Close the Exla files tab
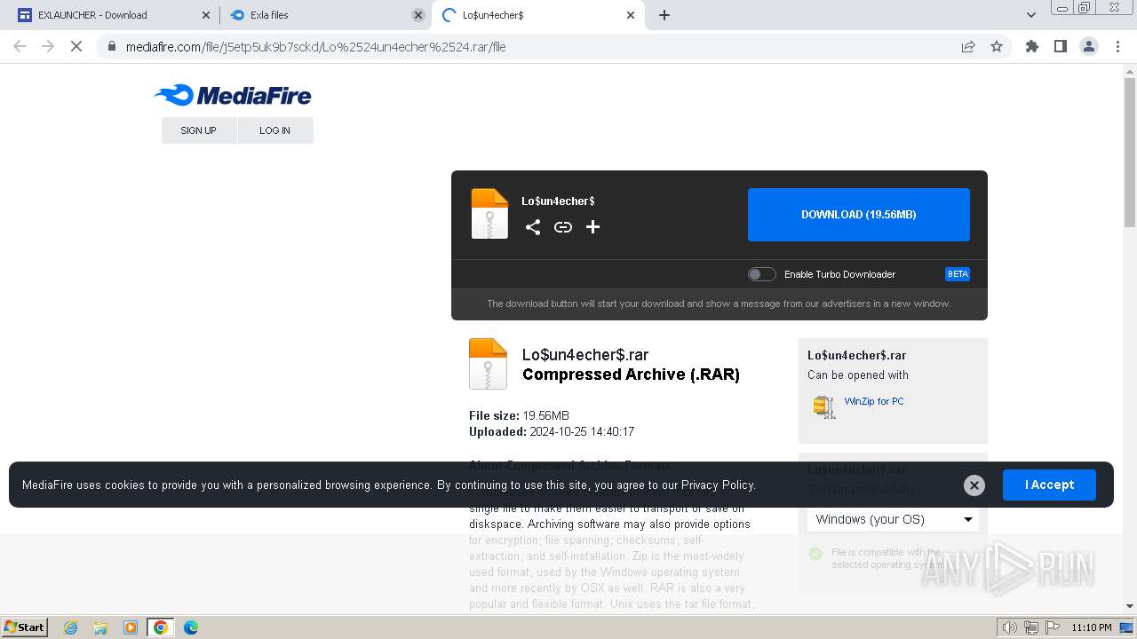 tap(418, 15)
